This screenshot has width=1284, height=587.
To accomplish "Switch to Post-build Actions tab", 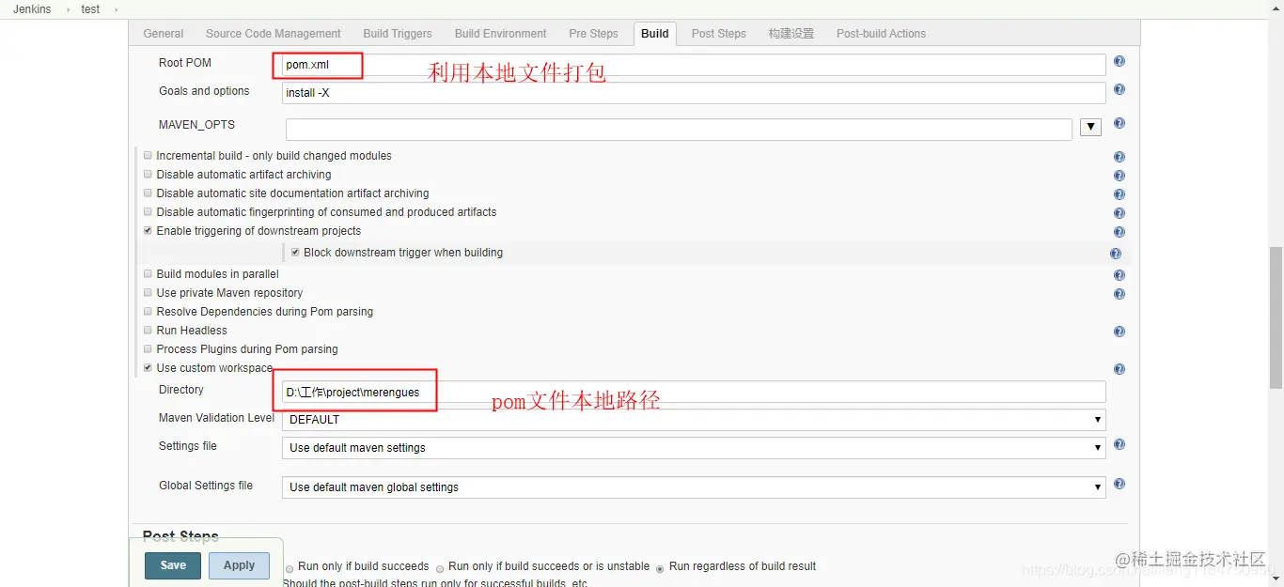I will 882,34.
